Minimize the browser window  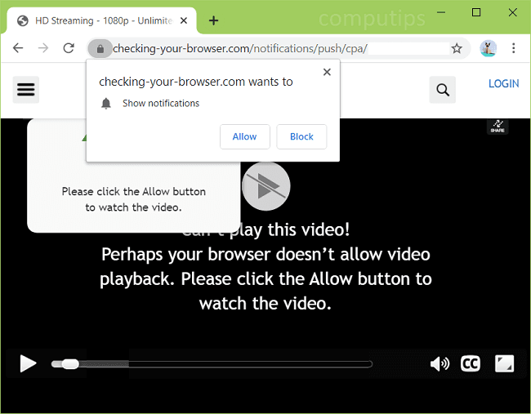(441, 12)
